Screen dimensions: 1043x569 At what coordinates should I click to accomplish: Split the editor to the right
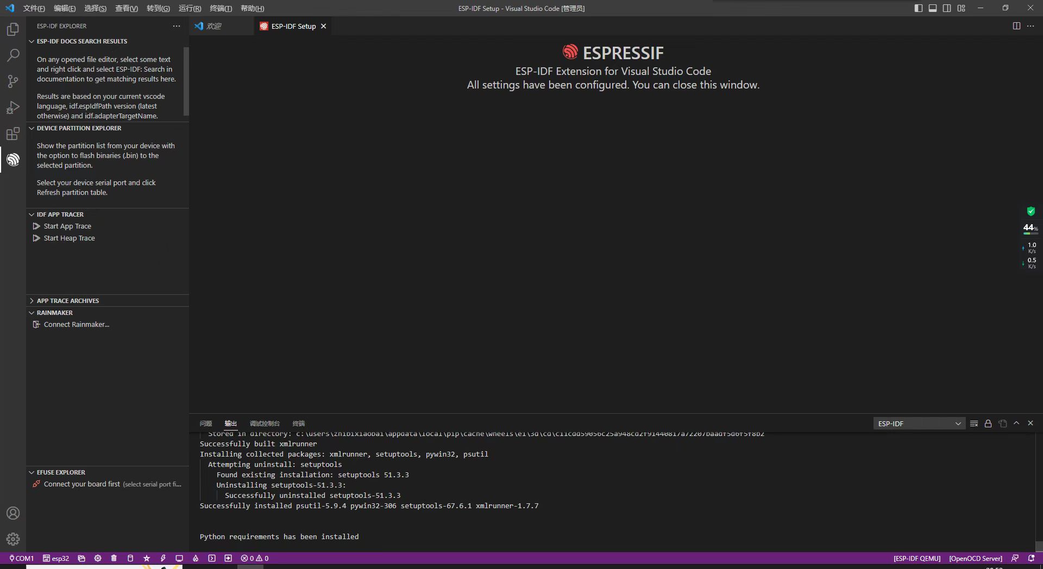coord(1016,26)
